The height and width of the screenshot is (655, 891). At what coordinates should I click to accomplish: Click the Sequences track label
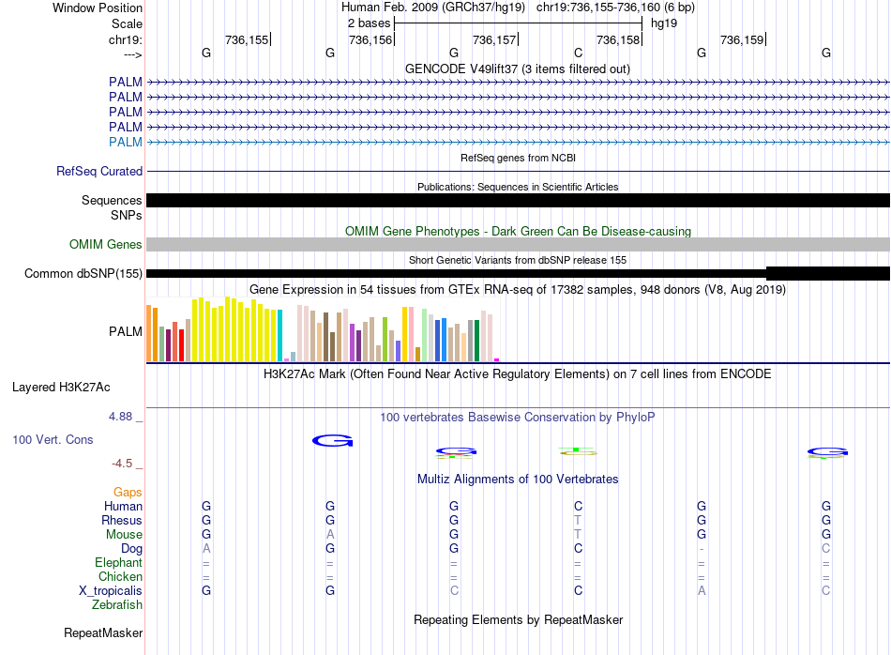click(x=112, y=200)
